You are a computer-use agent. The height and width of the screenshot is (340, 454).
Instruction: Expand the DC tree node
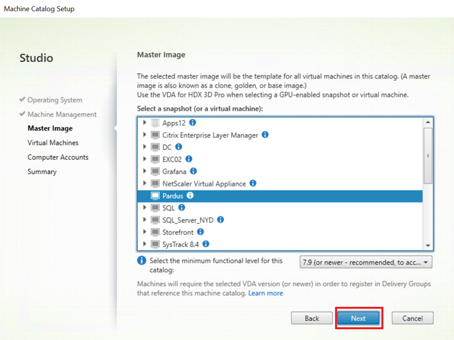145,147
